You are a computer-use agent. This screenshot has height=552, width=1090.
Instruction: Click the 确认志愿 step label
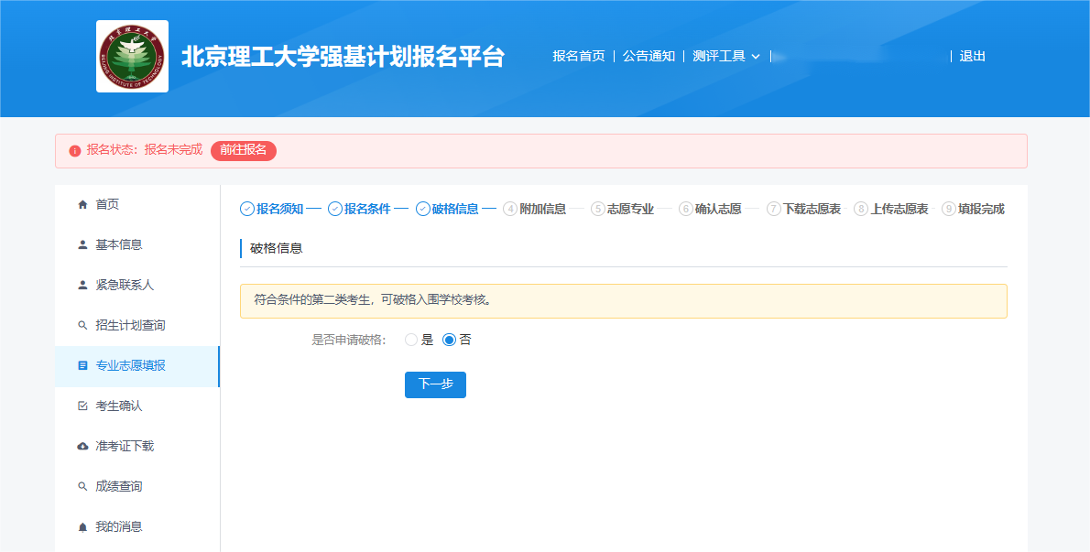(x=718, y=209)
